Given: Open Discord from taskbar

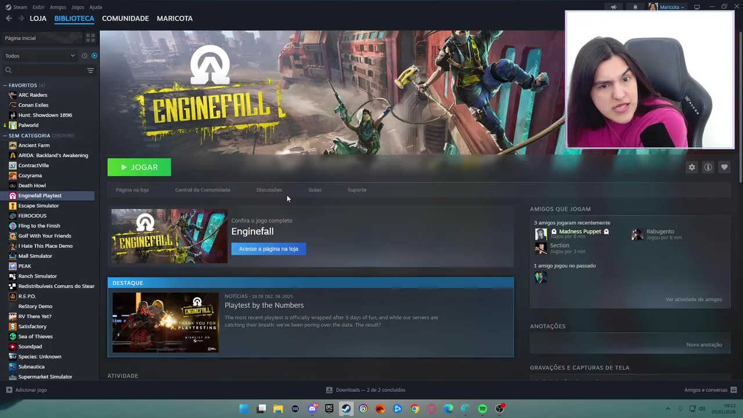Looking at the screenshot, I should (312, 409).
